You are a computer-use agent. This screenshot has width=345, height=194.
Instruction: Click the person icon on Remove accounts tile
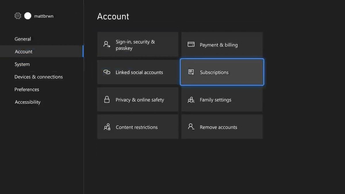tap(191, 127)
